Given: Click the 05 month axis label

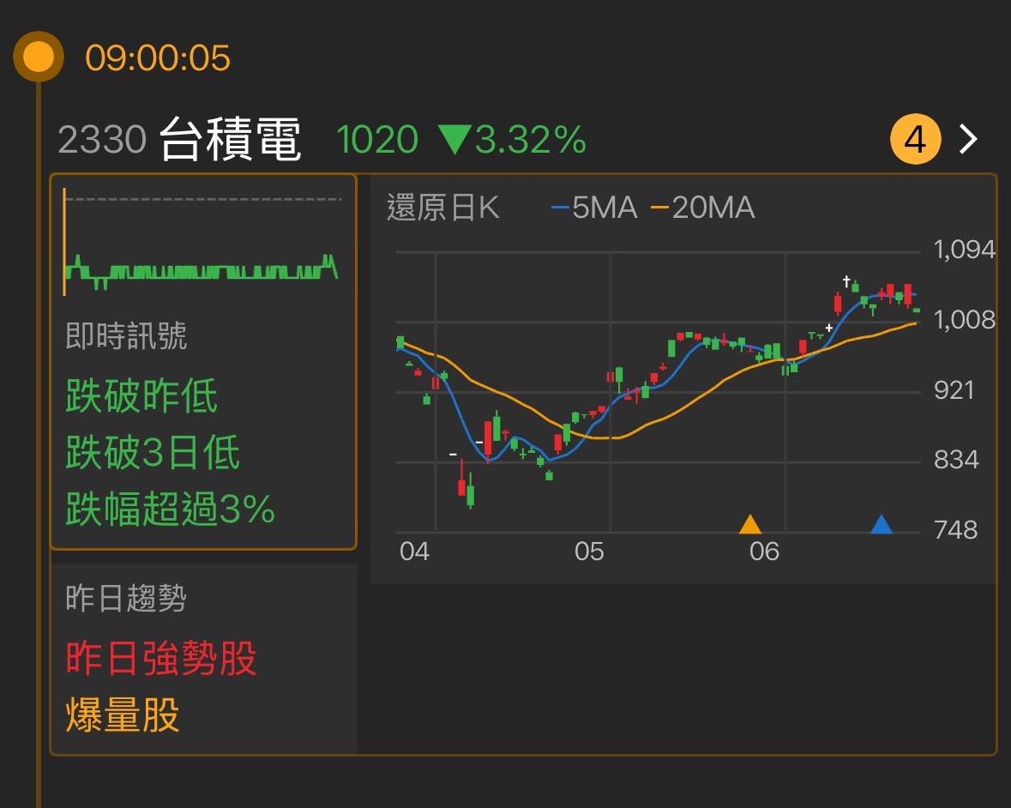Looking at the screenshot, I should pos(588,552).
